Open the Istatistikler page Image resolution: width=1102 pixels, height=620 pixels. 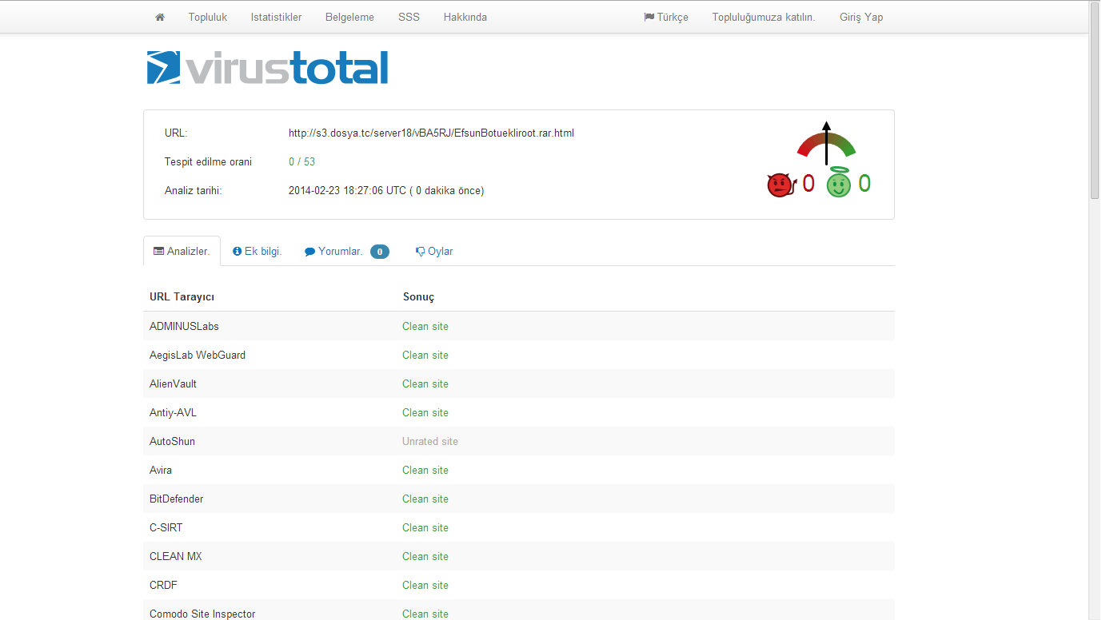[276, 17]
